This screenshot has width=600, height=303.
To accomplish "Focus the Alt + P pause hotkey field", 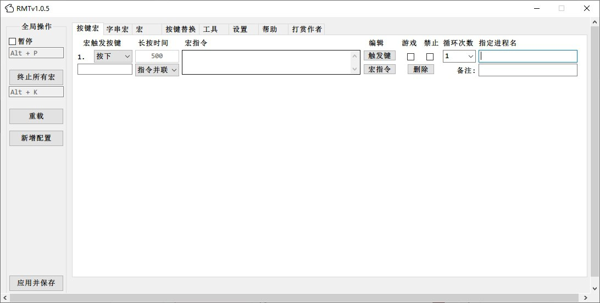I will [x=36, y=53].
